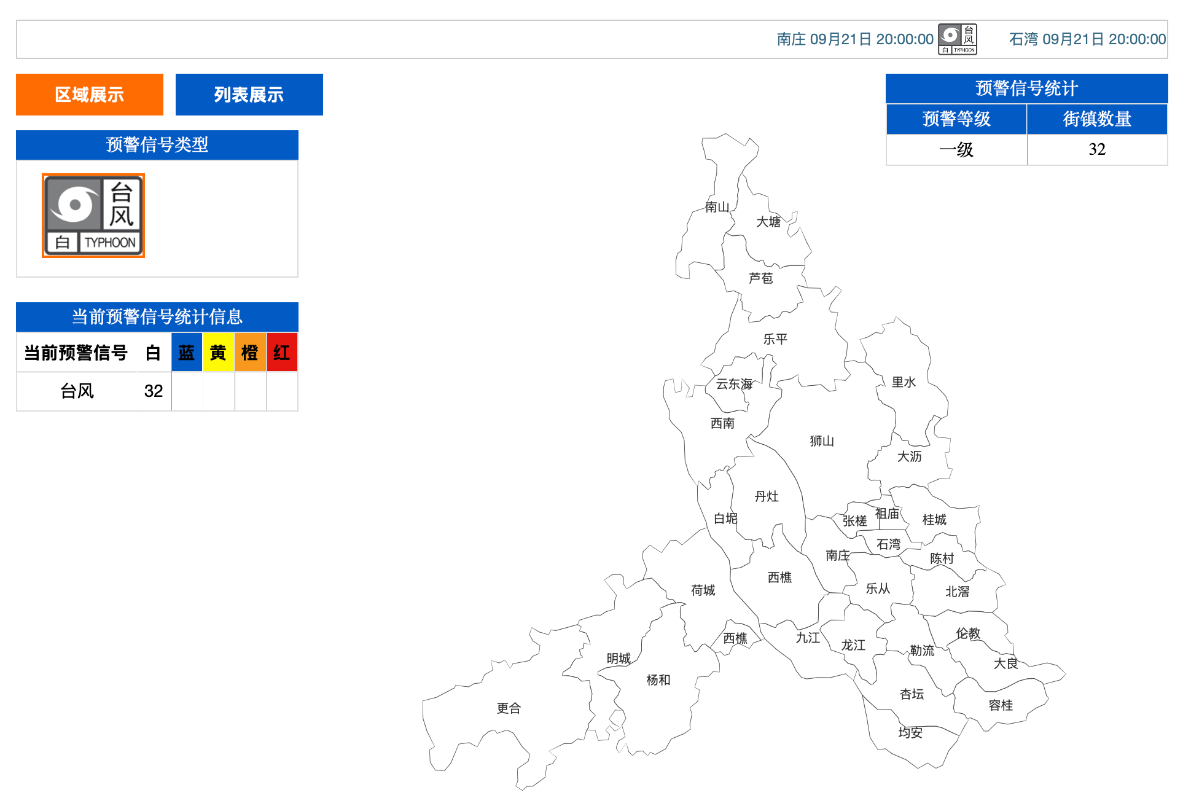Viewport: 1183px width, 806px height.
Task: Select the 乐平 region on the map
Action: coord(775,339)
